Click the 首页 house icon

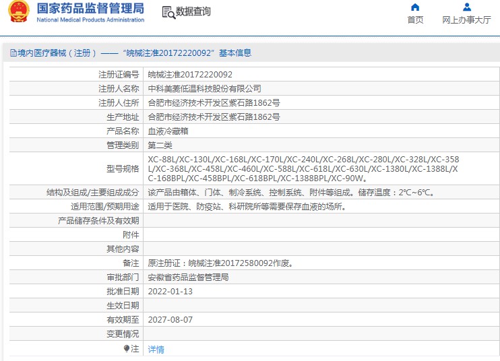[x=415, y=7]
